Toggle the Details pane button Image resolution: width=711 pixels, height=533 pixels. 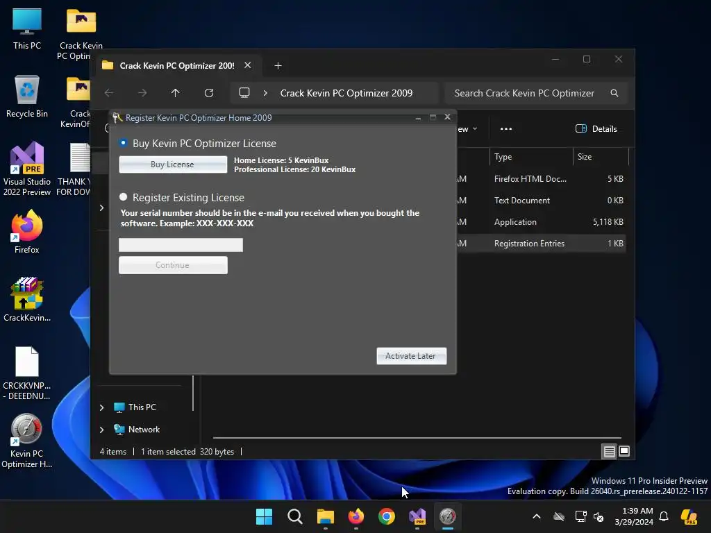coord(596,128)
